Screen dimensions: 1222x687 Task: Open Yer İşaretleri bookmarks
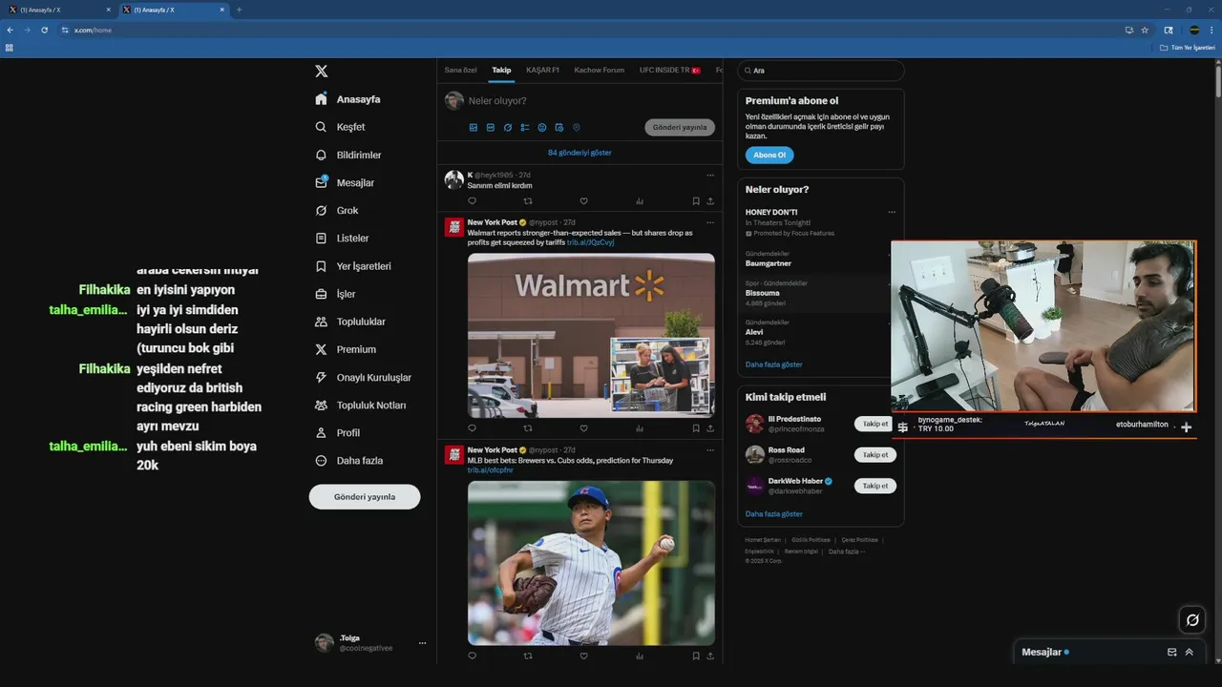352,266
